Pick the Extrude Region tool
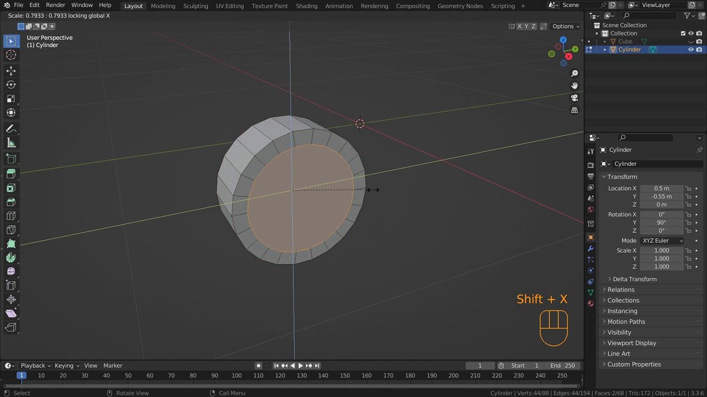This screenshot has width=707, height=397. coord(11,174)
